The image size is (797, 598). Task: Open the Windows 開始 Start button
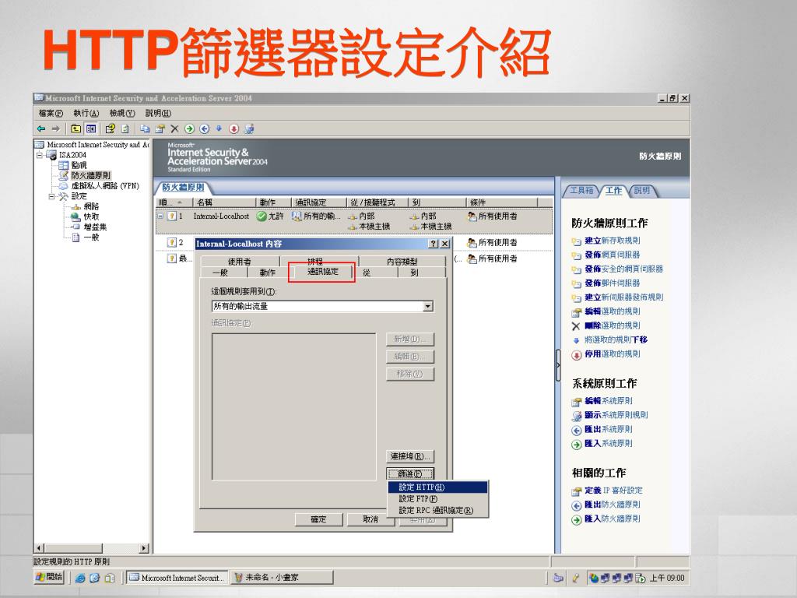click(50, 577)
